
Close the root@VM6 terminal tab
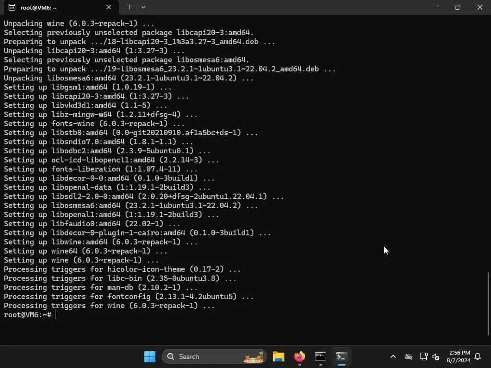[x=109, y=7]
